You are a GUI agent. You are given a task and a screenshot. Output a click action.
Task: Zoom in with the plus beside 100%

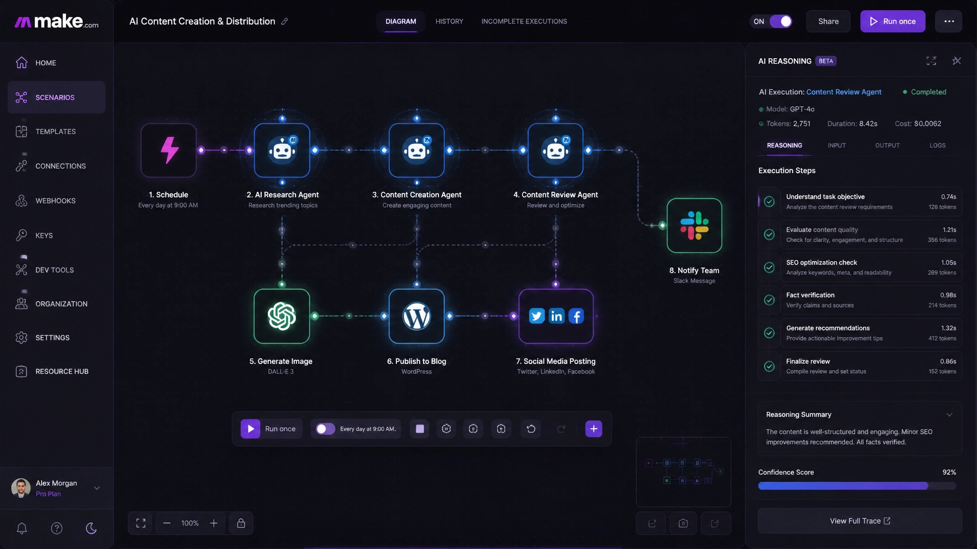click(214, 523)
